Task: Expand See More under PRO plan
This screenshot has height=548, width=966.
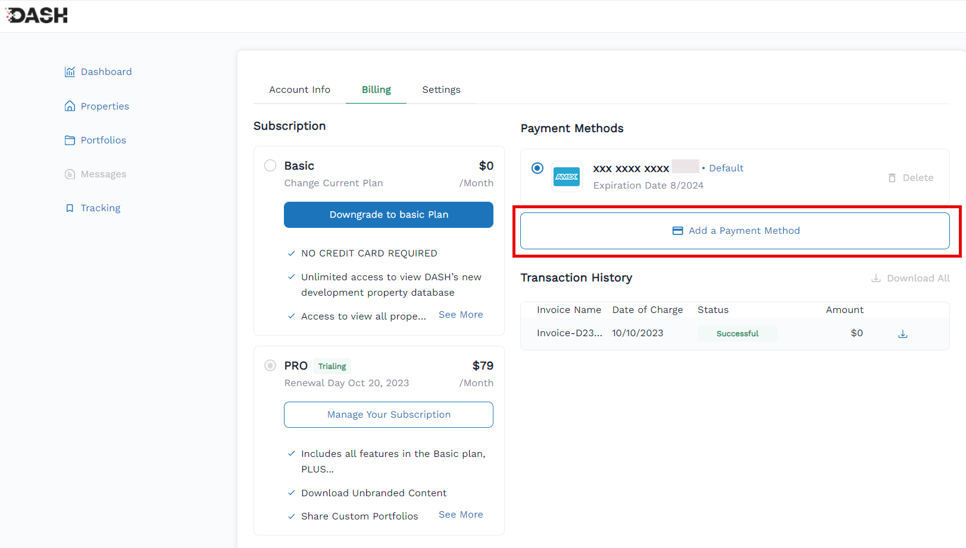Action: (461, 515)
